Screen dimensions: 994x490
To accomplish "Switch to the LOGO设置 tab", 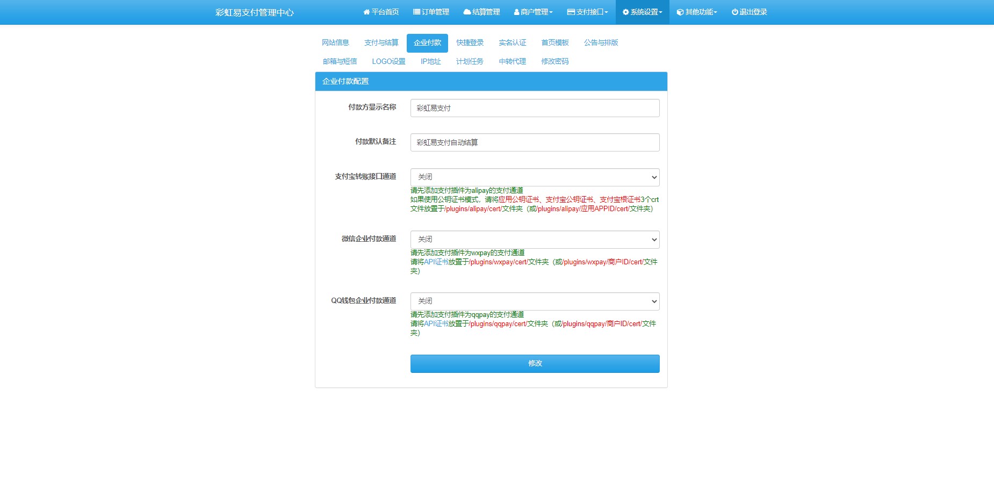I will click(x=388, y=61).
